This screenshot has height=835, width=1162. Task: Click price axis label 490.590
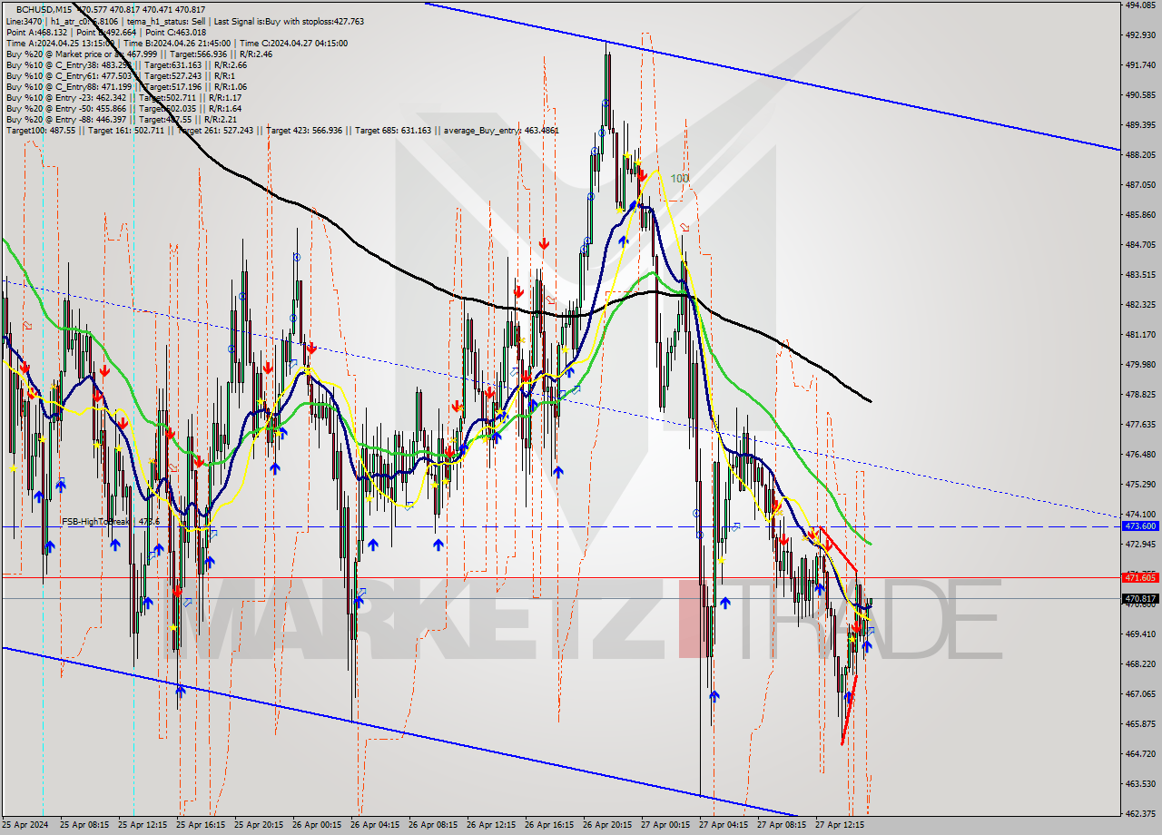tap(1140, 94)
